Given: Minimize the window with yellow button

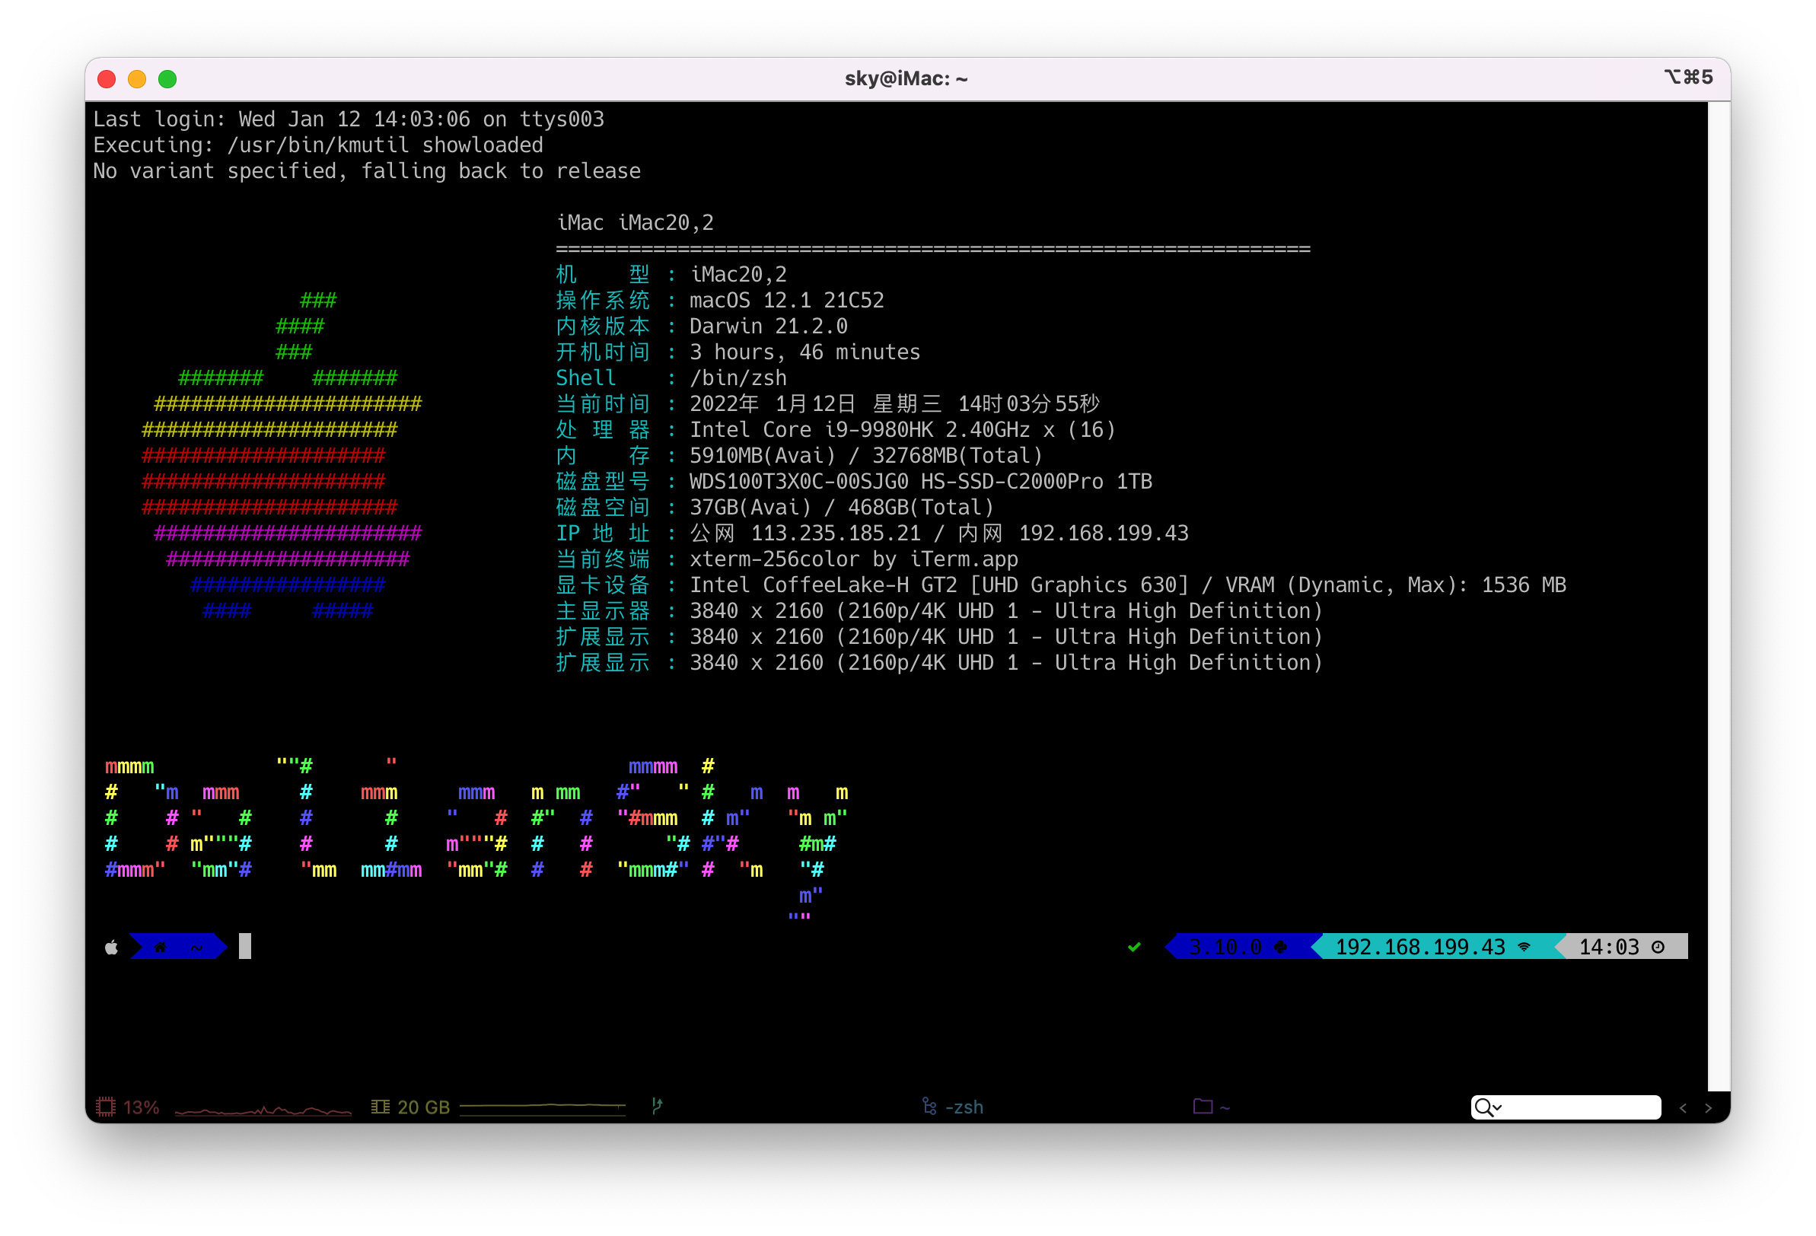Looking at the screenshot, I should 137,79.
